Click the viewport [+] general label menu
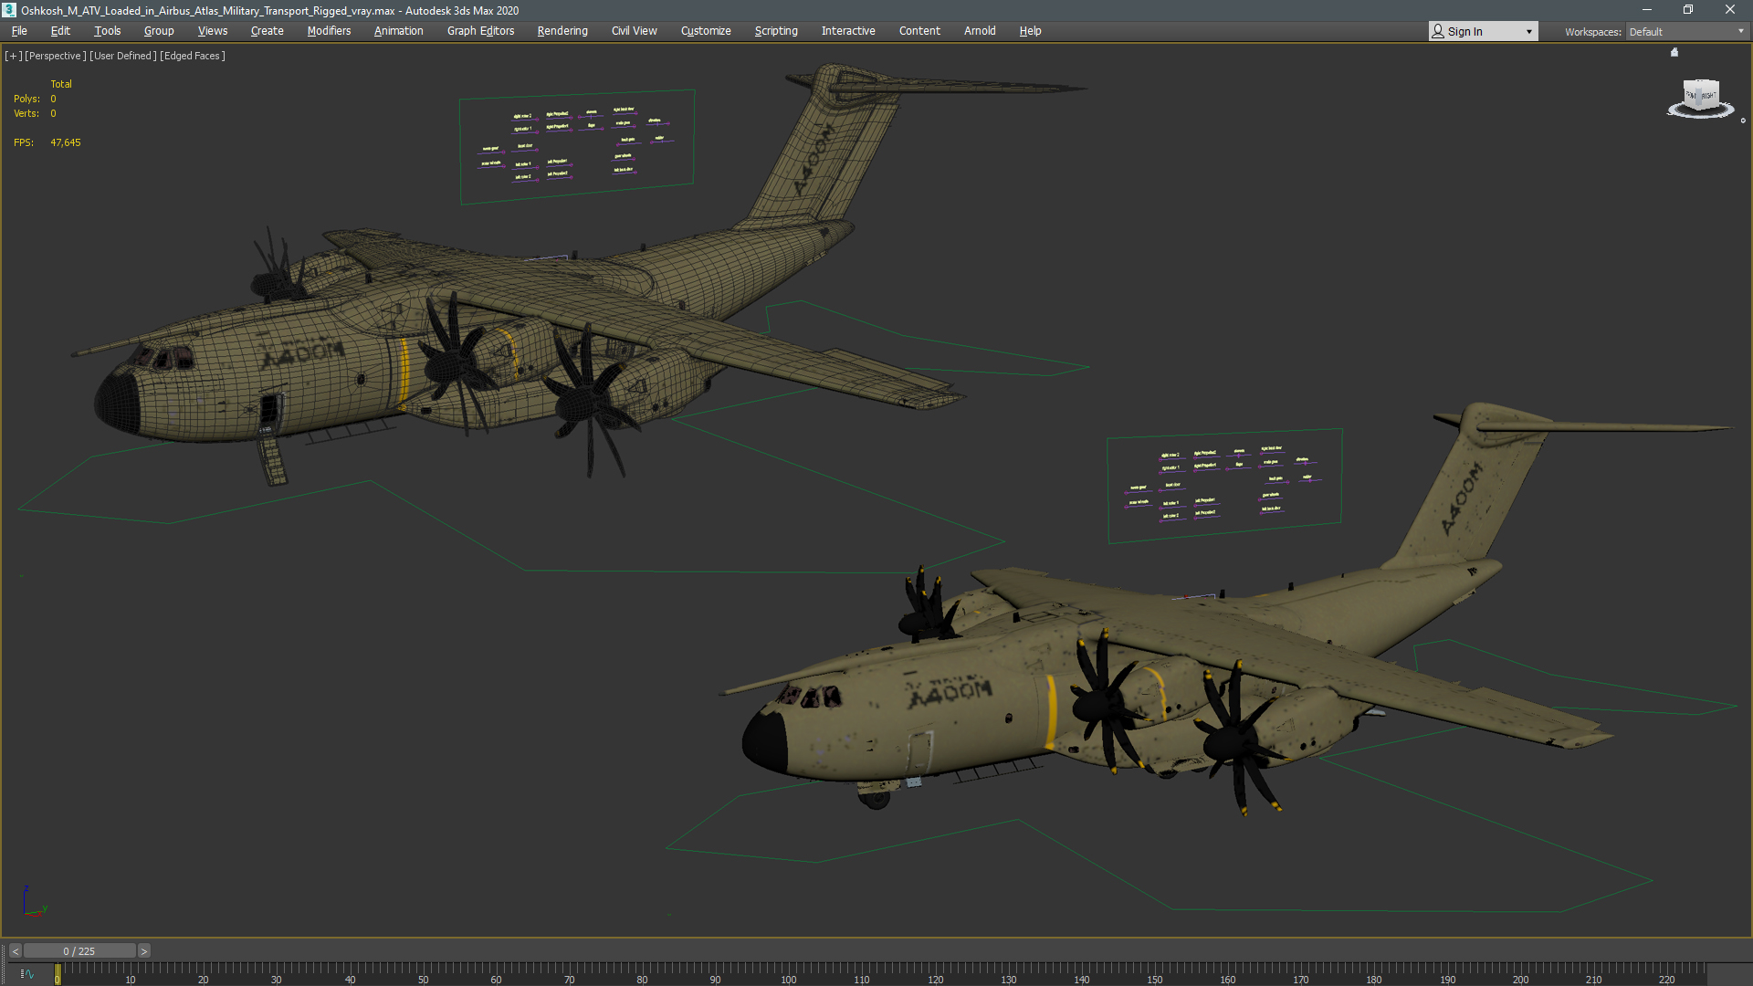 click(x=13, y=56)
